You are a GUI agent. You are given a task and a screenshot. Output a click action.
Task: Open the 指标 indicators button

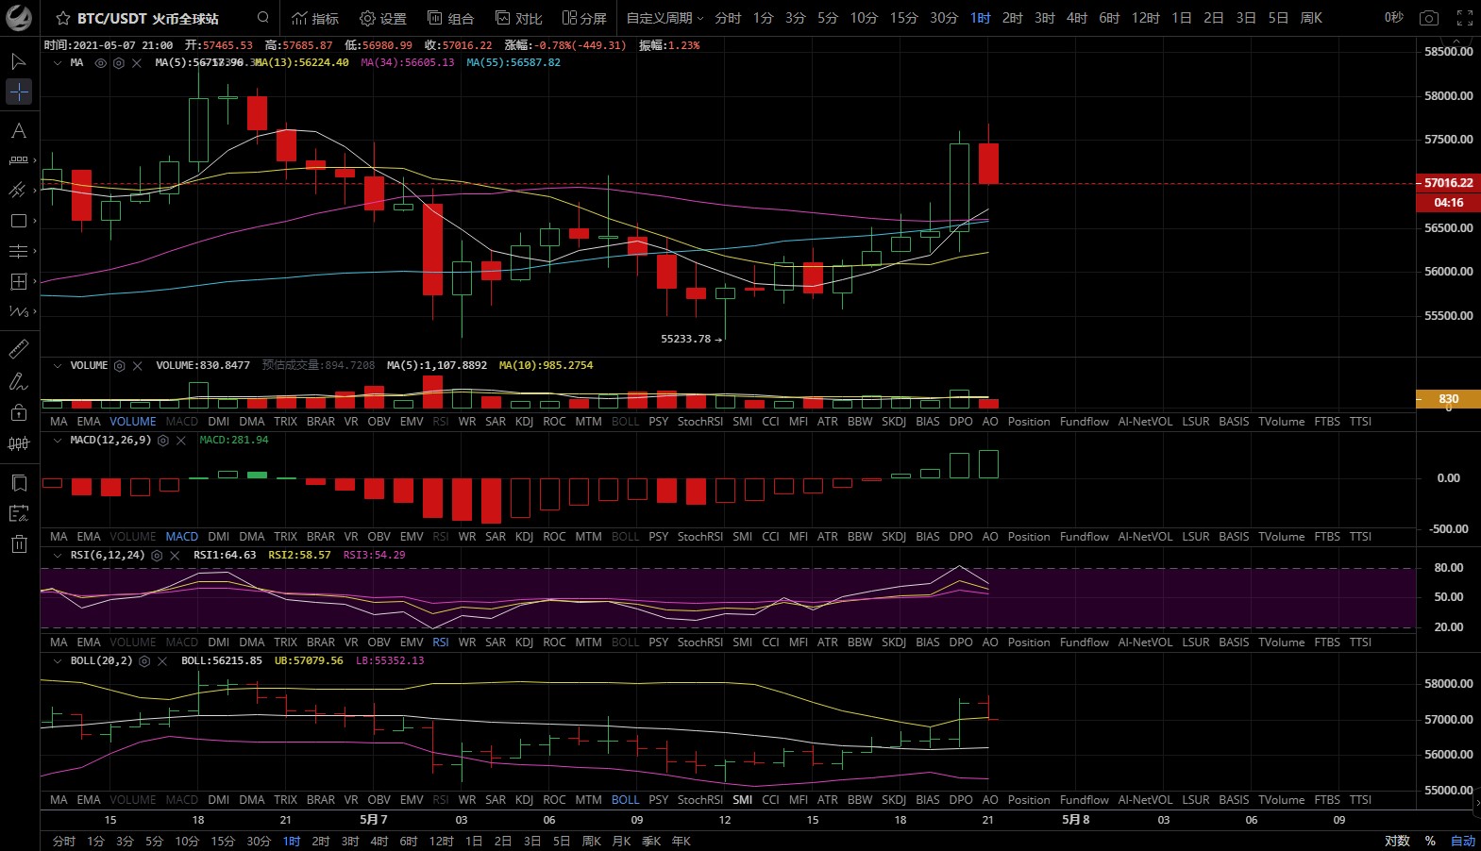[315, 18]
